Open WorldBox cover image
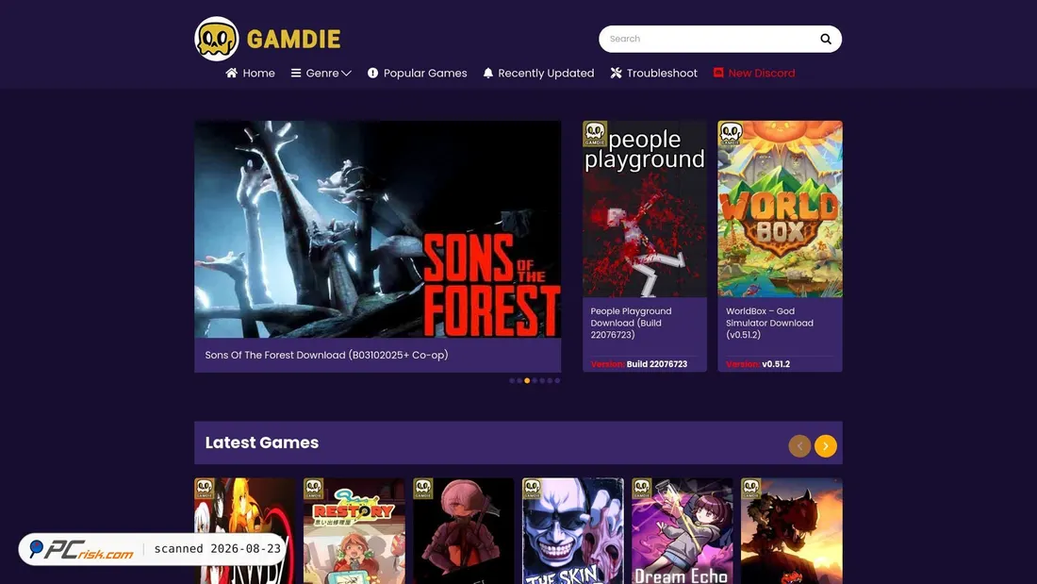1037x584 pixels. [781, 209]
